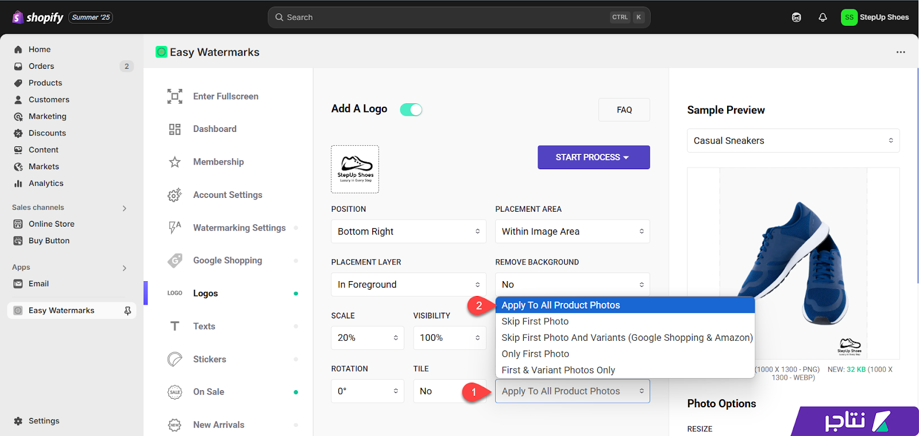This screenshot has height=436, width=919.
Task: Open Home icon in admin sidebar
Action: [18, 49]
